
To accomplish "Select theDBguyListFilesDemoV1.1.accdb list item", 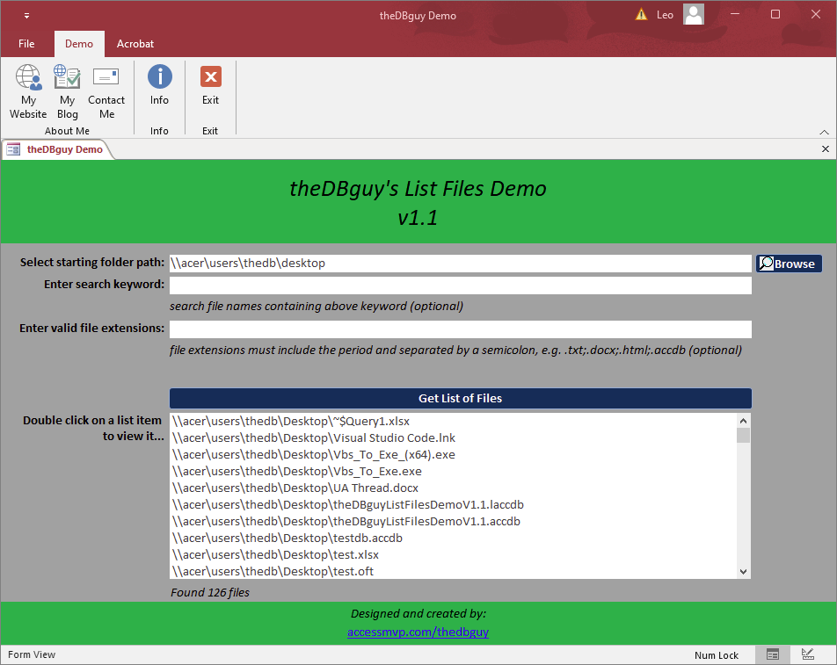I will point(453,522).
